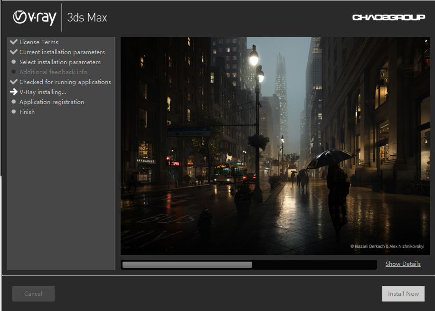Click bullet beside Application registration
Image resolution: width=435 pixels, height=311 pixels.
(x=14, y=102)
